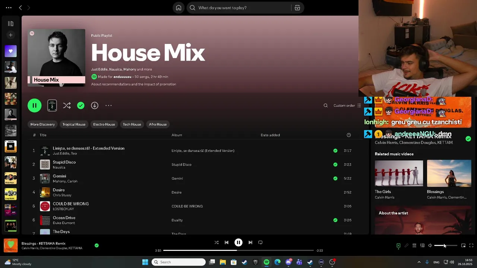This screenshot has width=477, height=268.
Task: Sort tracks by the Title column header
Action: pos(43,135)
